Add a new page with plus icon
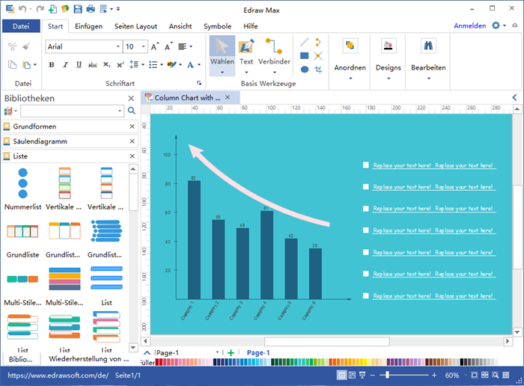This screenshot has height=386, width=524. [231, 352]
